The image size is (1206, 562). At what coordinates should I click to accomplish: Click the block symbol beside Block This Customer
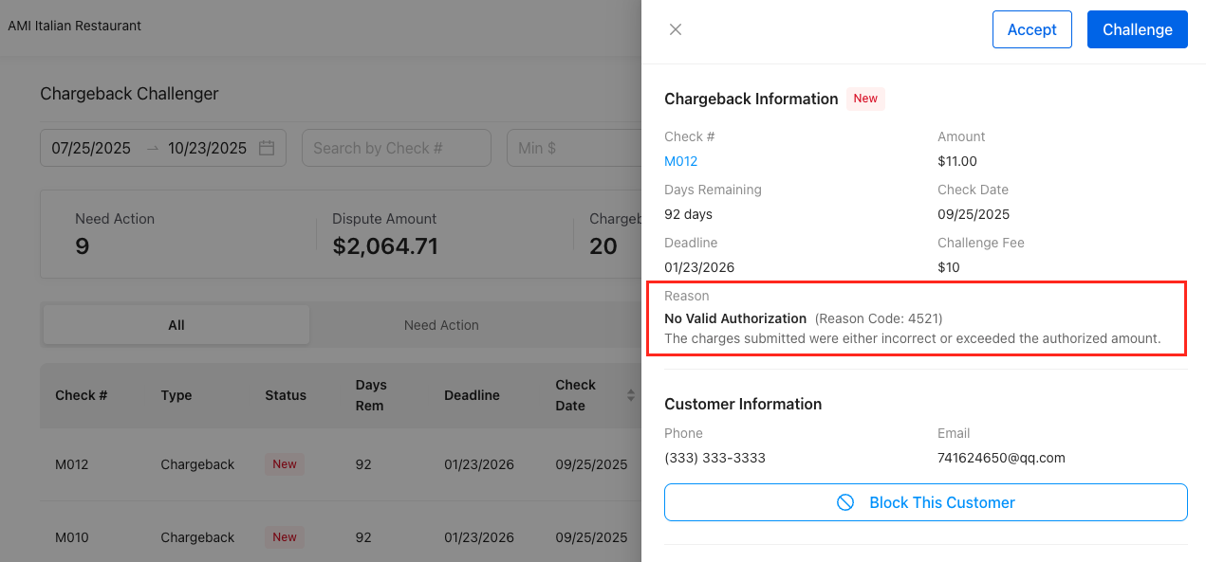point(844,502)
